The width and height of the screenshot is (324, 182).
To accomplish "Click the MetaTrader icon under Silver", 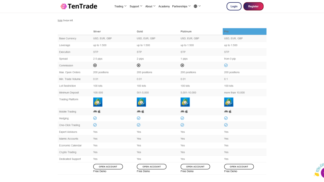I will (x=98, y=102).
